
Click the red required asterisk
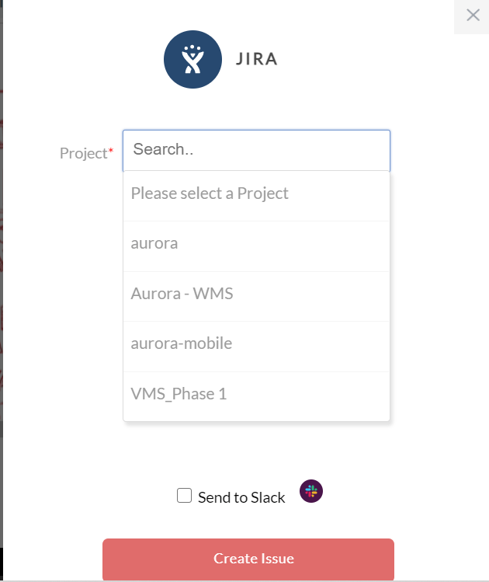click(x=110, y=150)
